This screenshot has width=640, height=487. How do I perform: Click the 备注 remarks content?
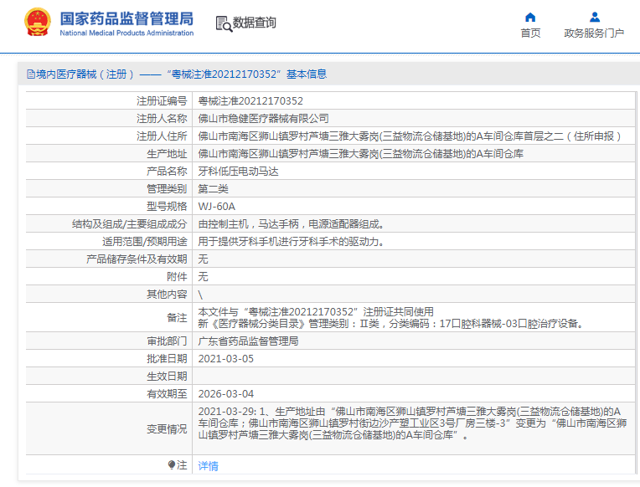(x=392, y=318)
